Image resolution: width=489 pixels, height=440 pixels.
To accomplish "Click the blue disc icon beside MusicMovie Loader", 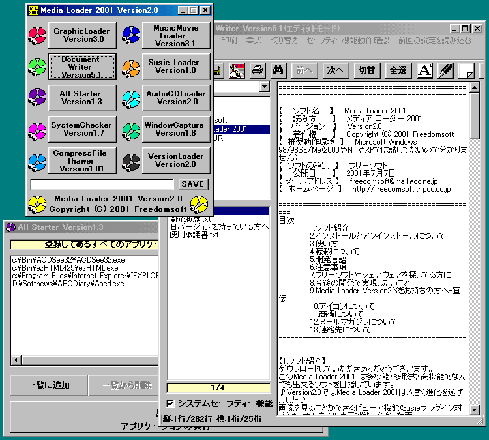I will click(x=131, y=35).
